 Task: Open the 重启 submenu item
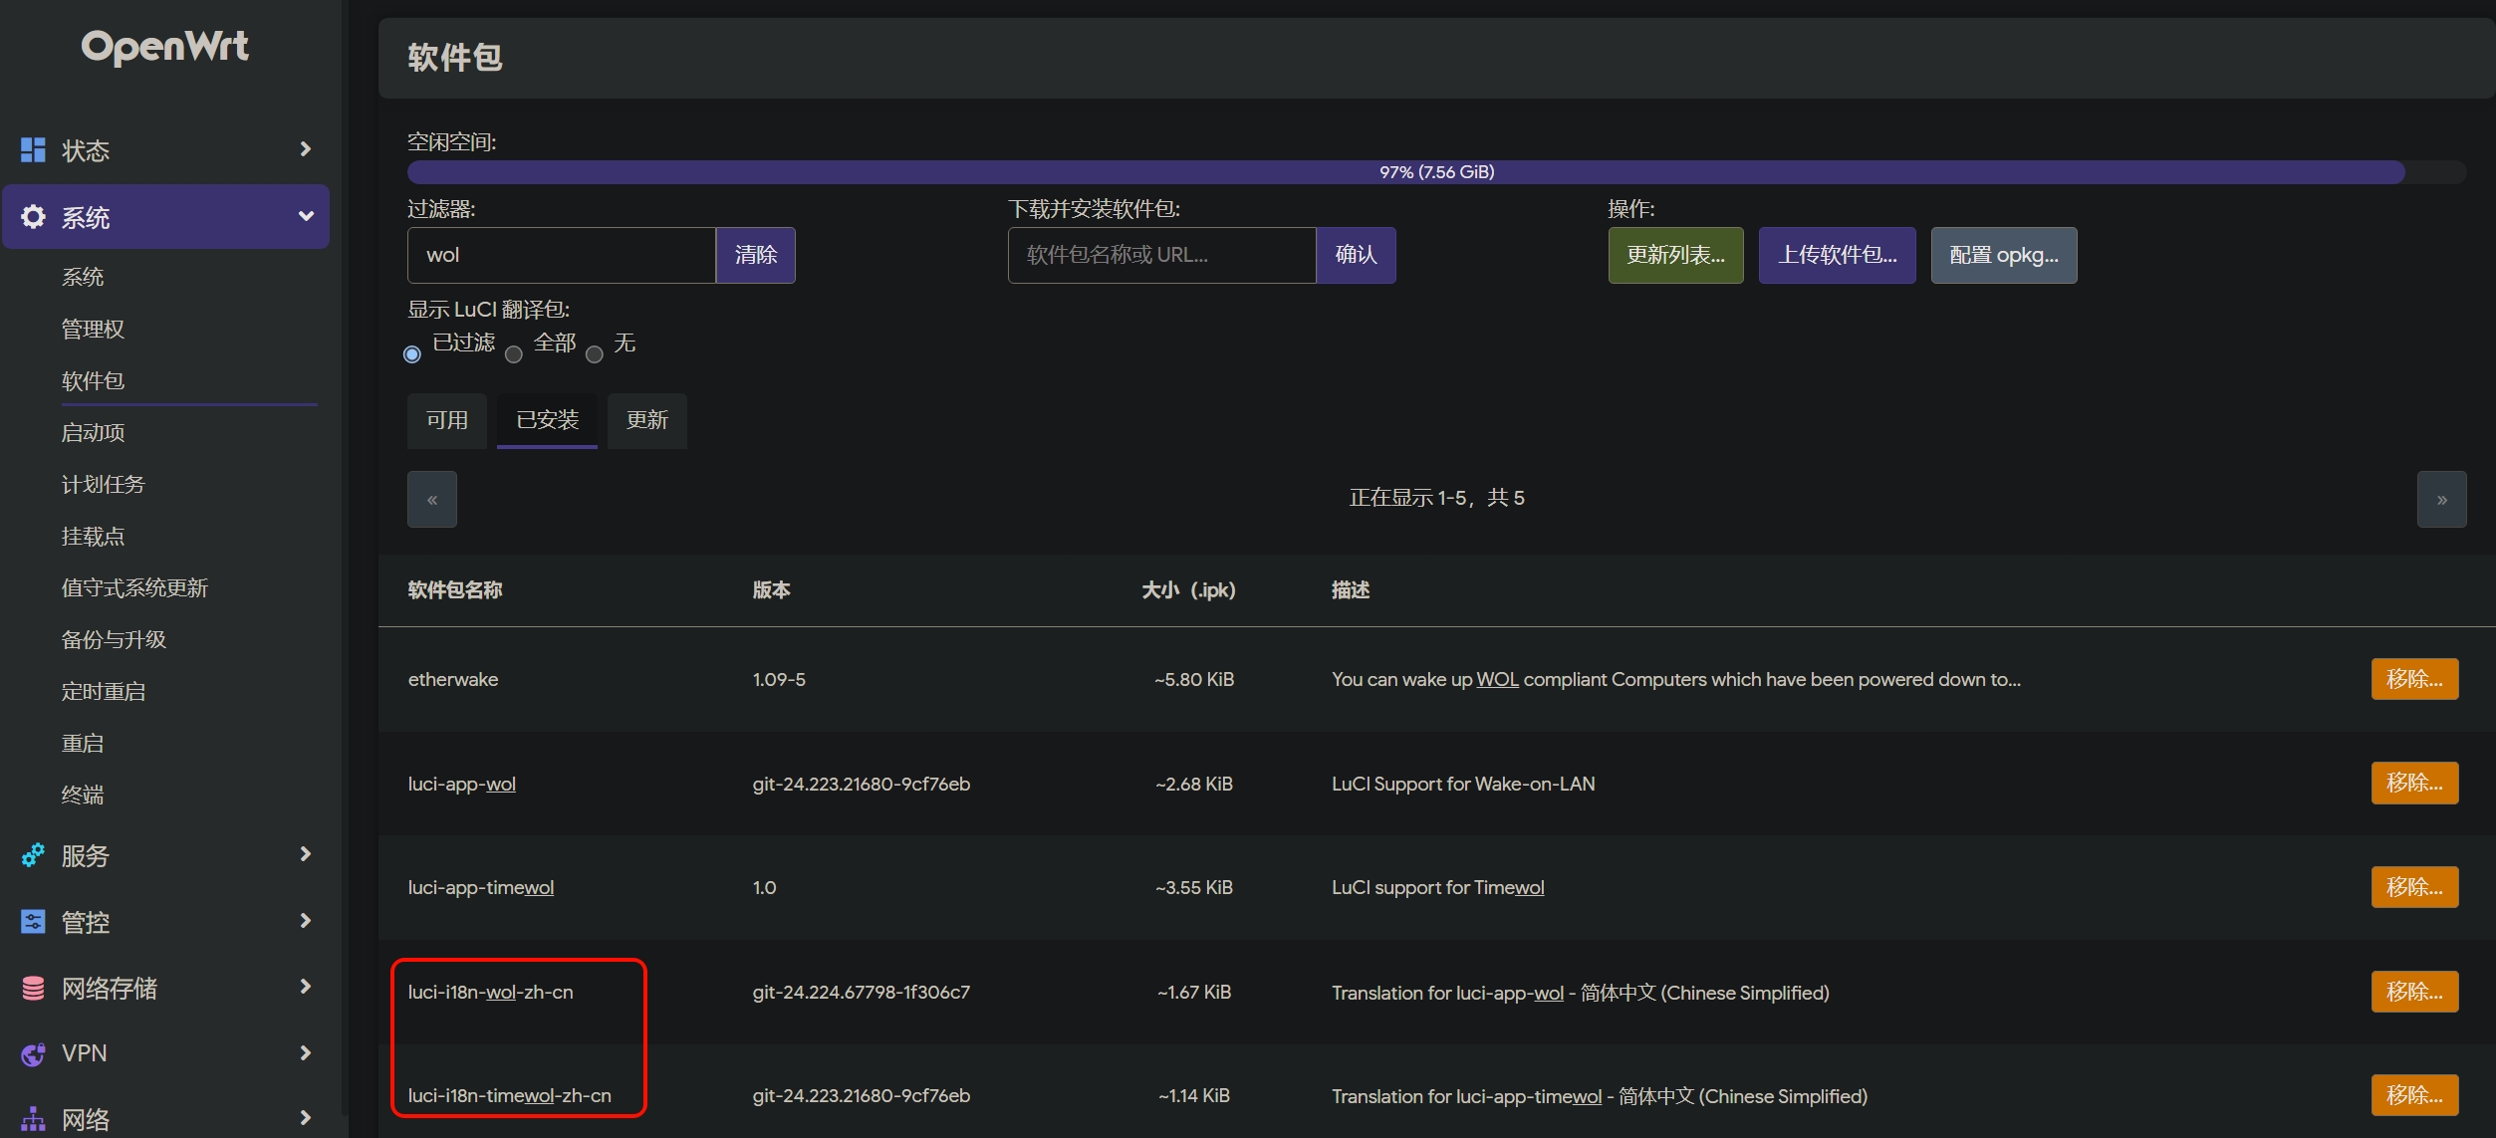point(83,743)
